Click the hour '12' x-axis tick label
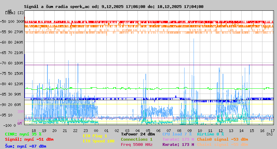The height and width of the screenshot is (149, 277). pos(221,131)
